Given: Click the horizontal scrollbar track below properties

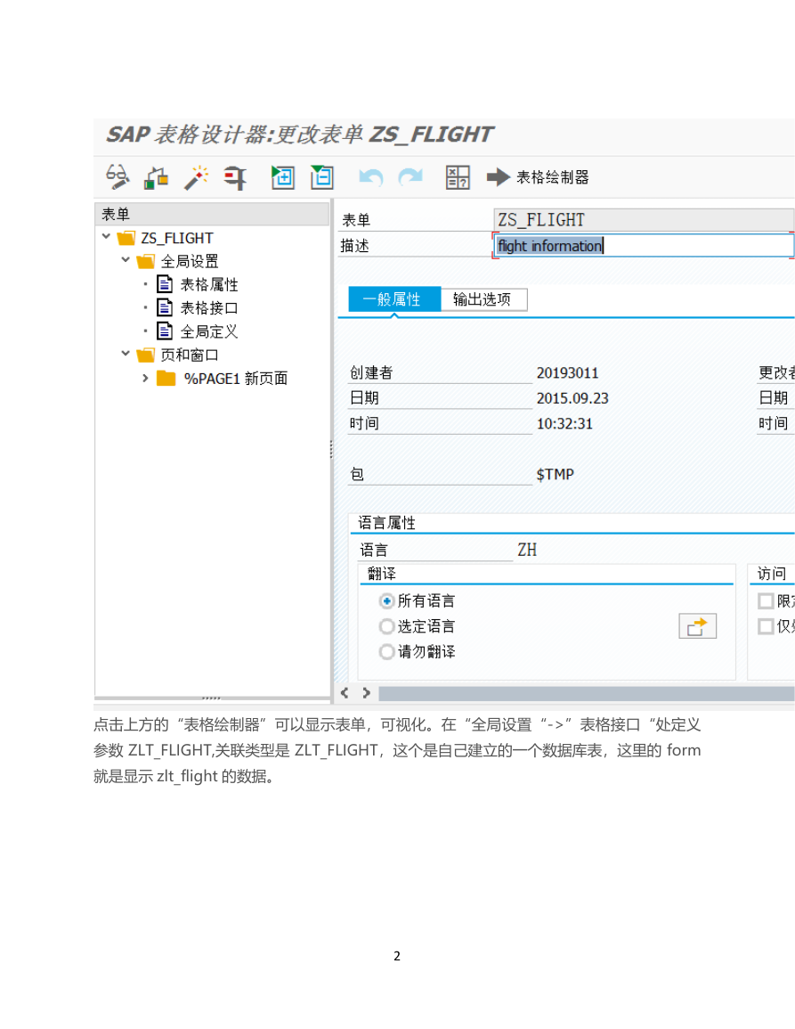Looking at the screenshot, I should (x=587, y=694).
